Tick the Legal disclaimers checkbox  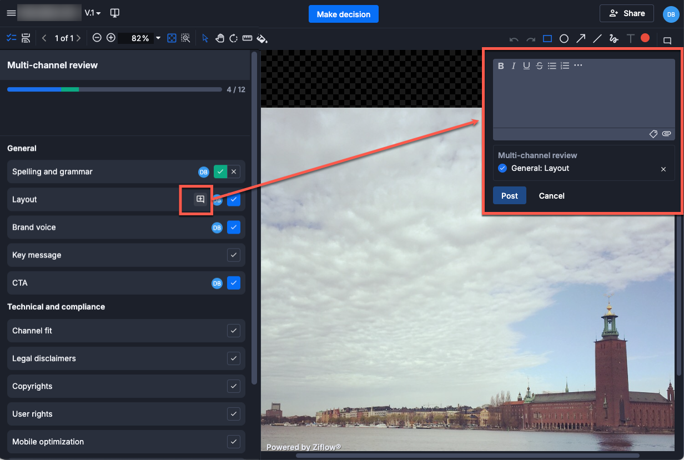234,358
